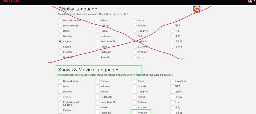The height and width of the screenshot is (114, 256).
Task: Select Hrvatski display language
Action: 60,57
